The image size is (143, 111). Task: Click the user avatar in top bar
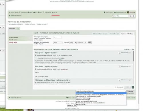point(128,12)
